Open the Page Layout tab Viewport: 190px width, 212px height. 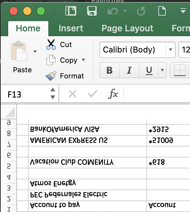coord(127,29)
